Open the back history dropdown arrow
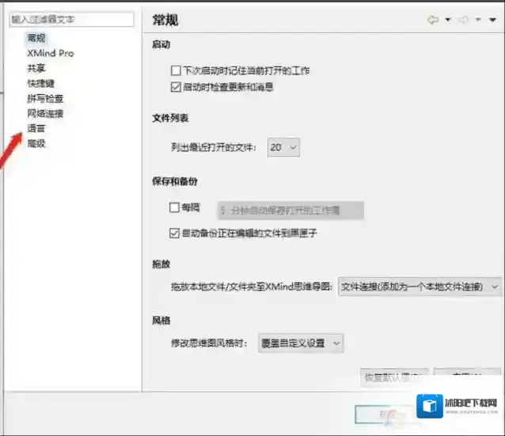Viewport: 505px width, 436px height. 448,20
